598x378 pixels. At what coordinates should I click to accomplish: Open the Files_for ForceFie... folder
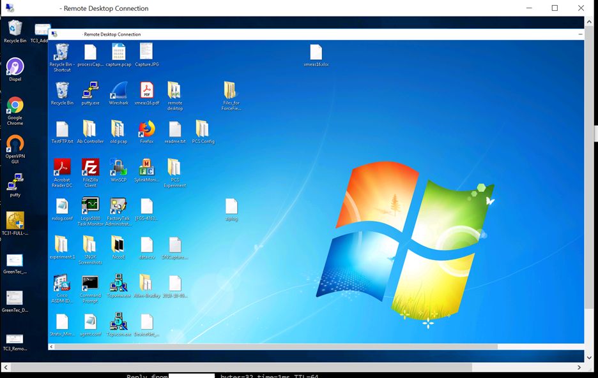231,96
